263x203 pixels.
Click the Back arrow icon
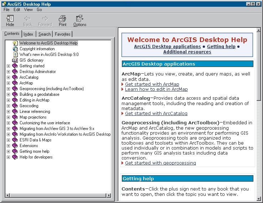pyautogui.click(x=27, y=18)
